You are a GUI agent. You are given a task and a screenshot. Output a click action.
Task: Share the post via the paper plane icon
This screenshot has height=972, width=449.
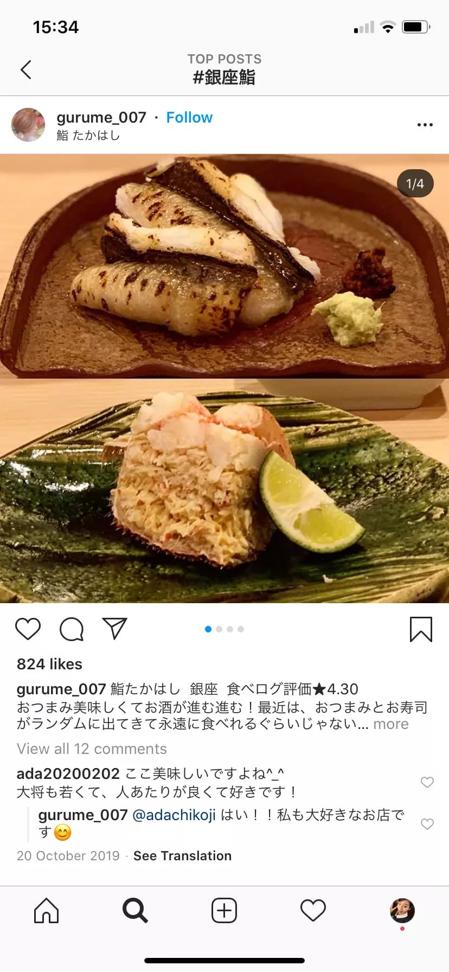coord(114,628)
